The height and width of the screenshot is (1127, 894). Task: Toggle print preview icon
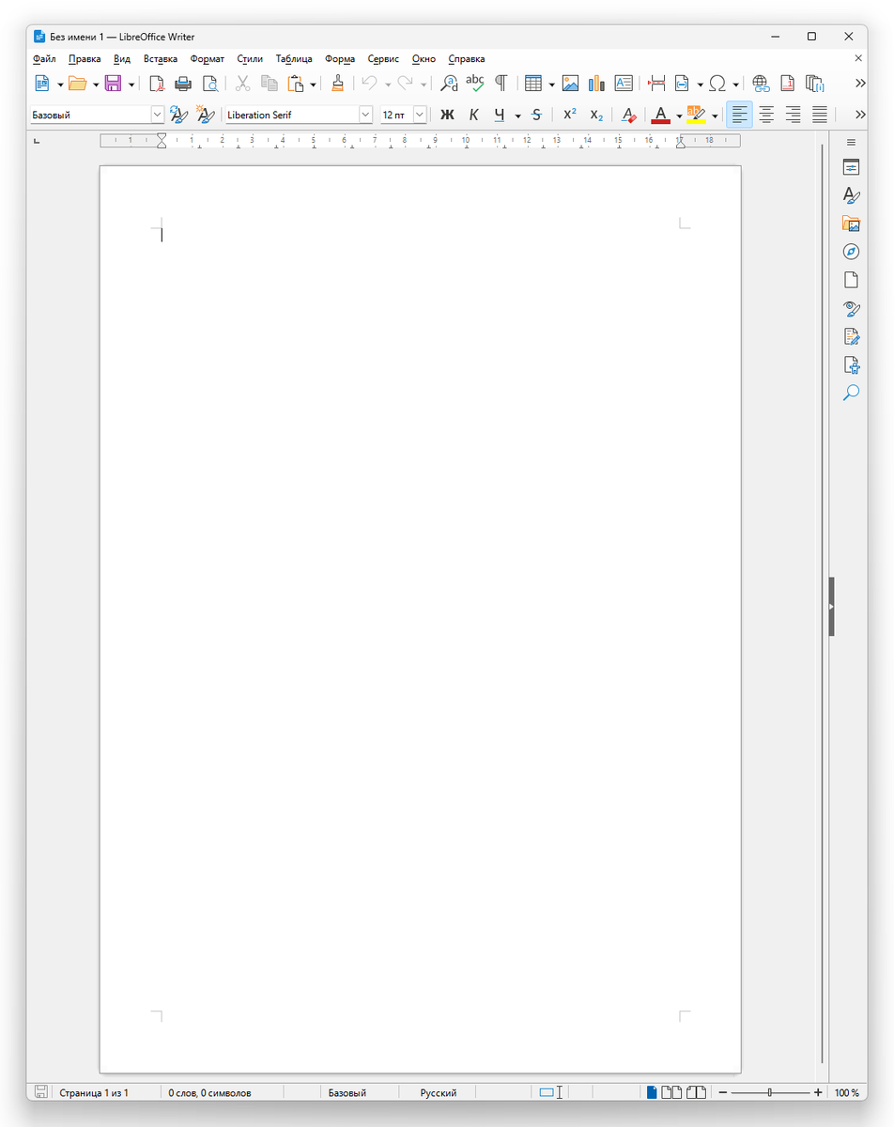pos(210,84)
